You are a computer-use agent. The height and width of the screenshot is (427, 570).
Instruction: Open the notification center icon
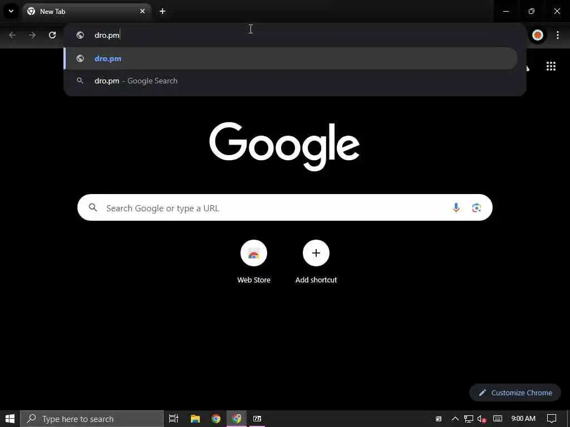[x=552, y=419]
